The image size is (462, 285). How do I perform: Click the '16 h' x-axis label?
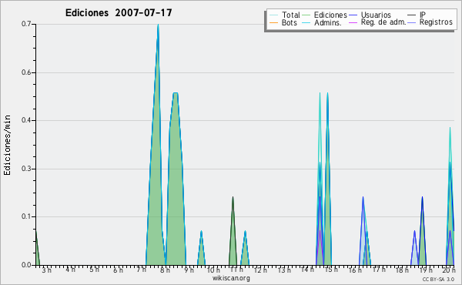tap(355, 270)
